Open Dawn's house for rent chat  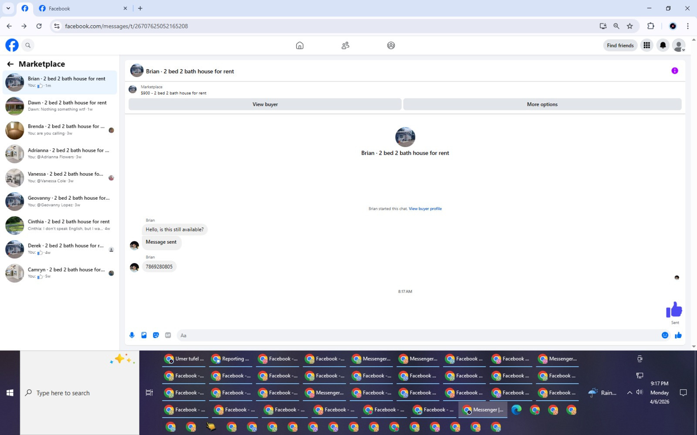pos(60,106)
